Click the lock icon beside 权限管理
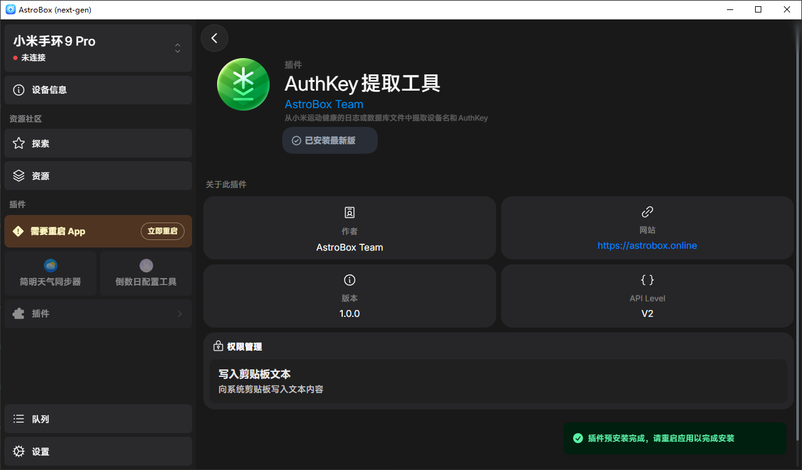This screenshot has height=470, width=802. click(218, 346)
